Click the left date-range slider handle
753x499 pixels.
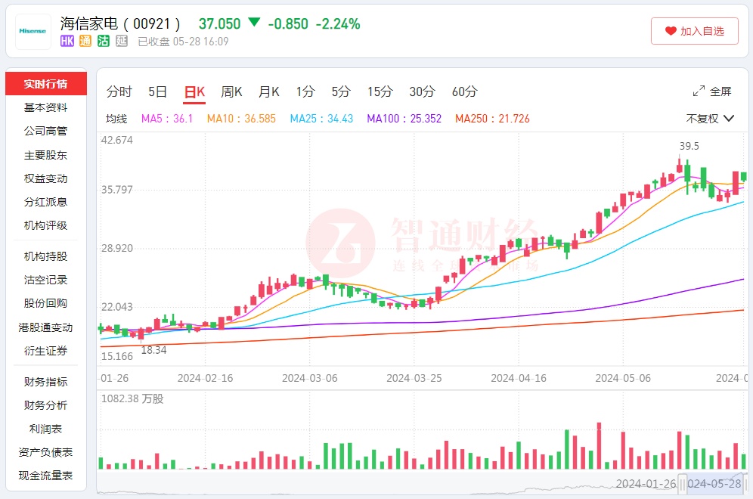[x=682, y=483]
